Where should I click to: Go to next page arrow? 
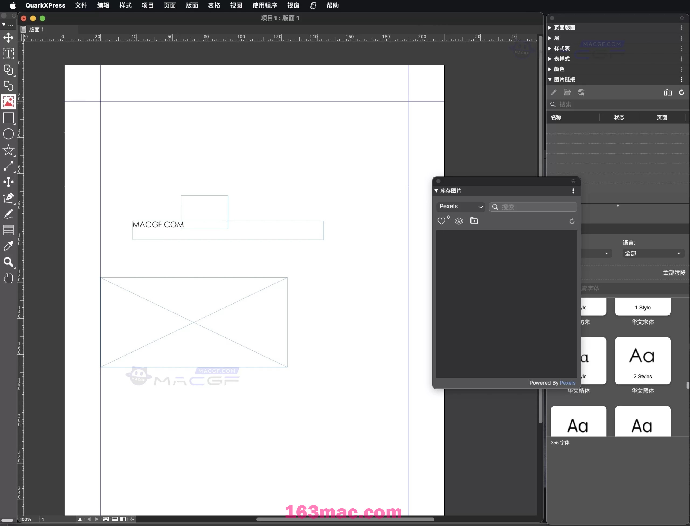(x=97, y=520)
